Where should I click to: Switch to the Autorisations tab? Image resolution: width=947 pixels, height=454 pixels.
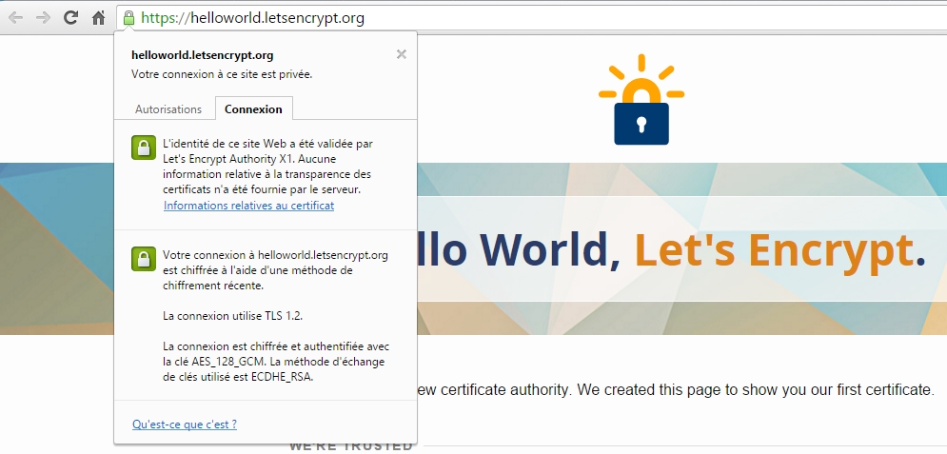(x=168, y=109)
